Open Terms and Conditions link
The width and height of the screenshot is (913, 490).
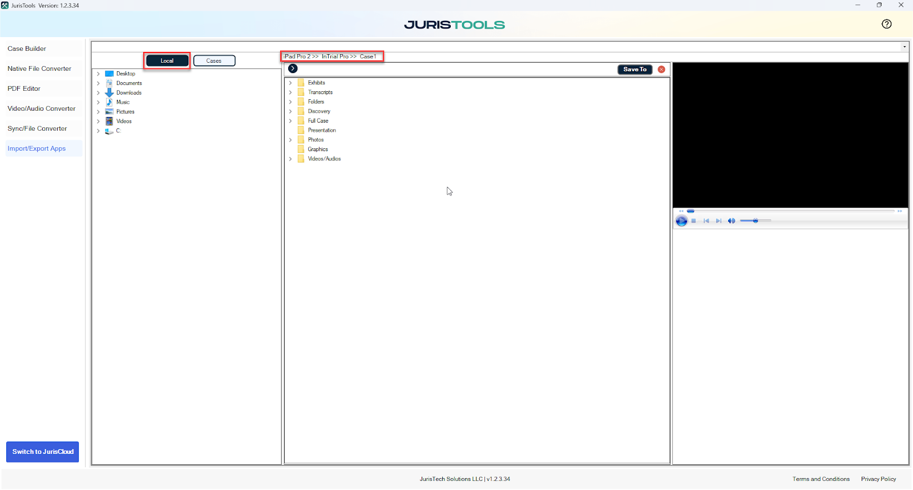tap(821, 479)
